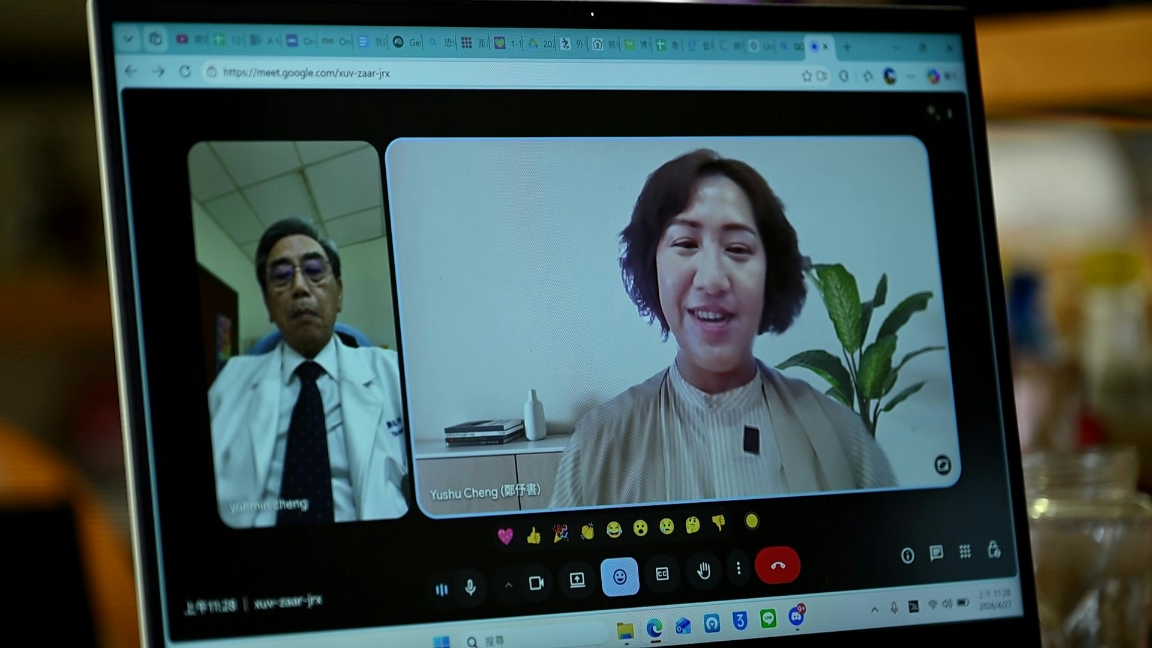1152x648 pixels.
Task: Start presenting your screen
Action: pos(577,580)
